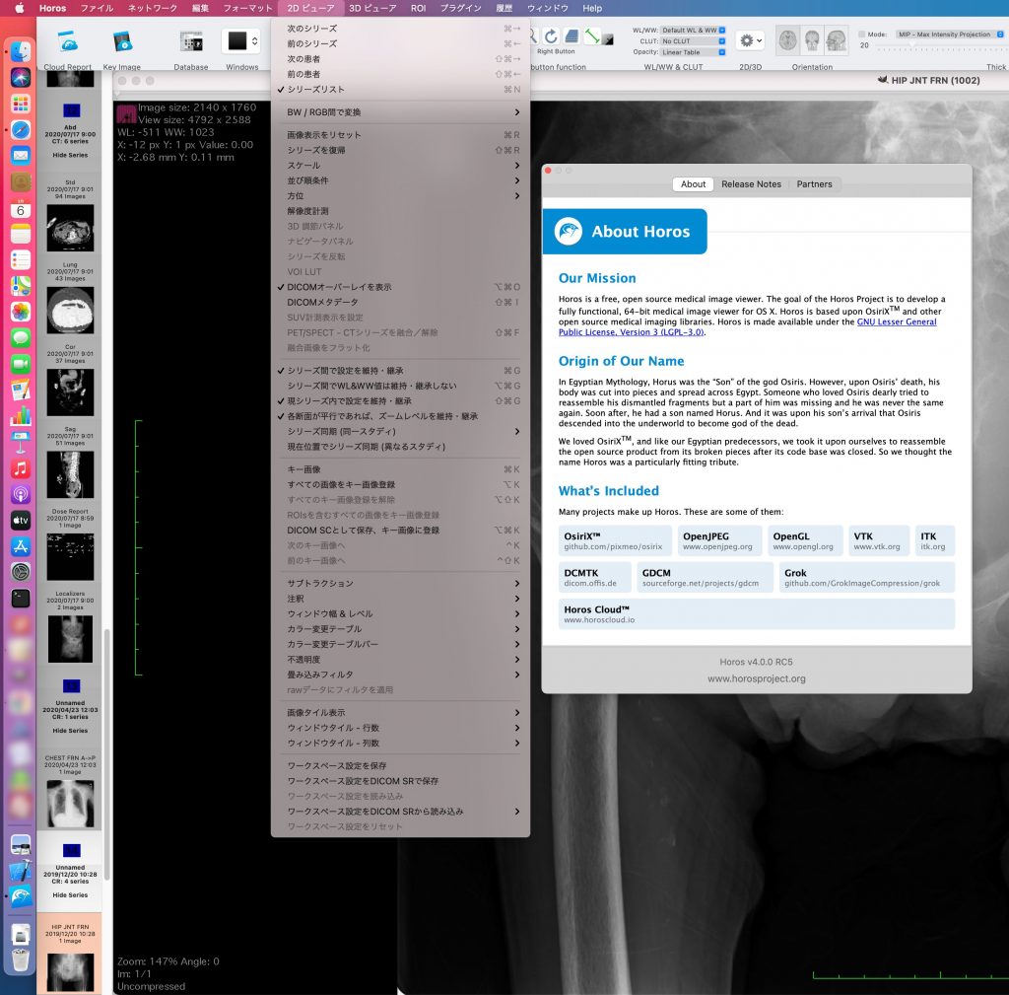Launch Siri from the Dock
The image size is (1009, 995).
[21, 77]
